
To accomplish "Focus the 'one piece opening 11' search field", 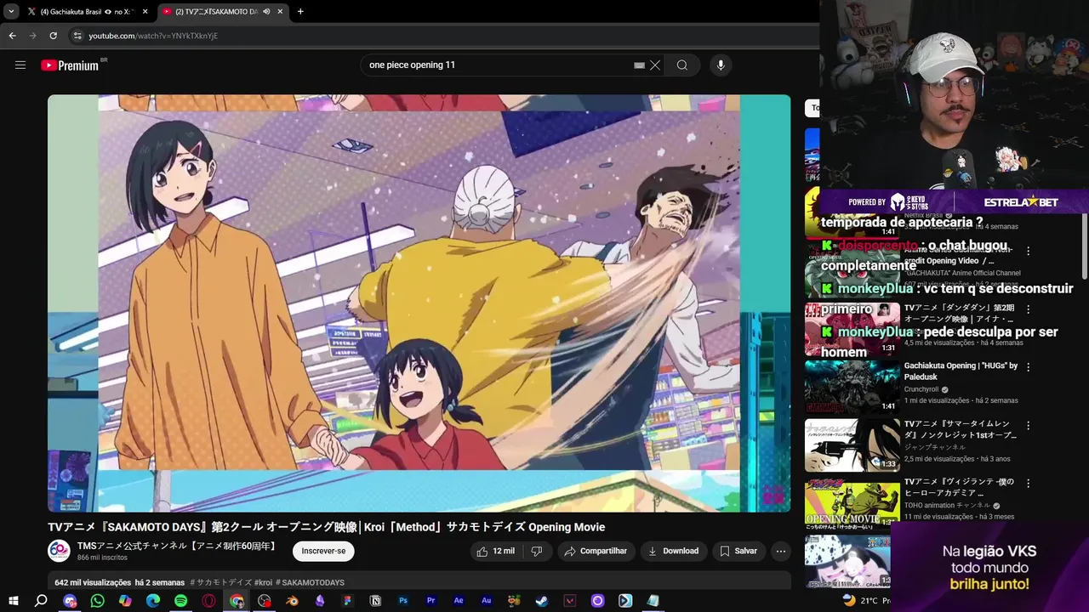I will click(498, 65).
